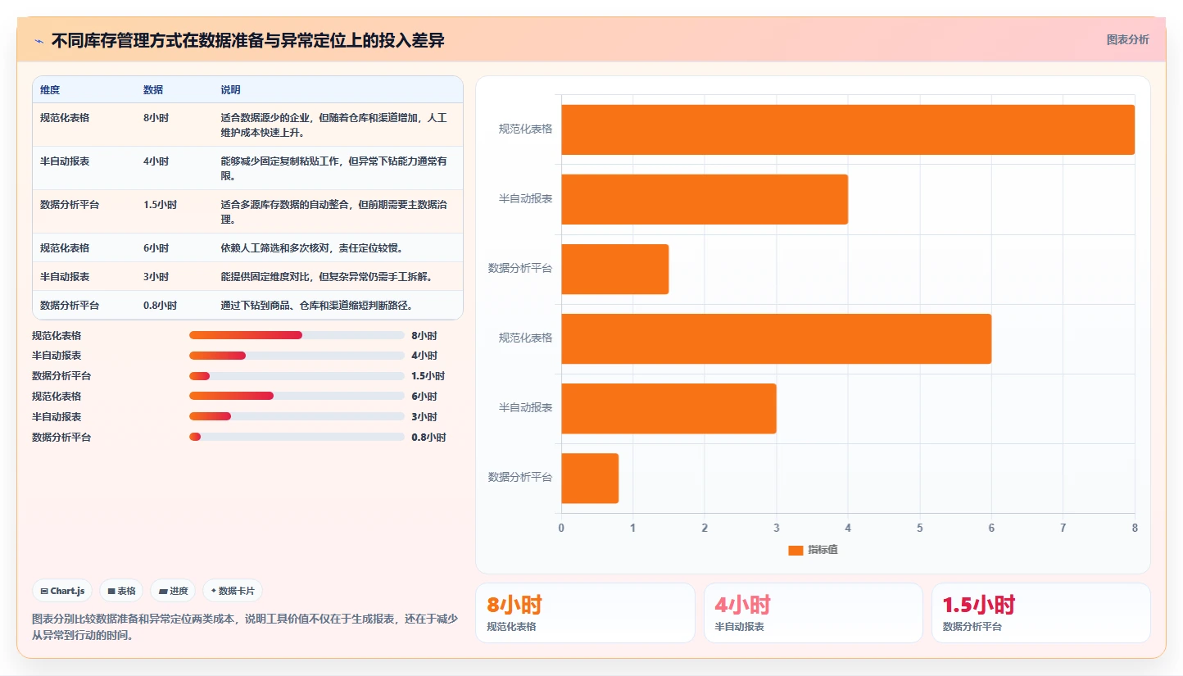The height and width of the screenshot is (676, 1183).
Task: Click the description starting 适合多源库存数据的自动整合
Action: (334, 211)
